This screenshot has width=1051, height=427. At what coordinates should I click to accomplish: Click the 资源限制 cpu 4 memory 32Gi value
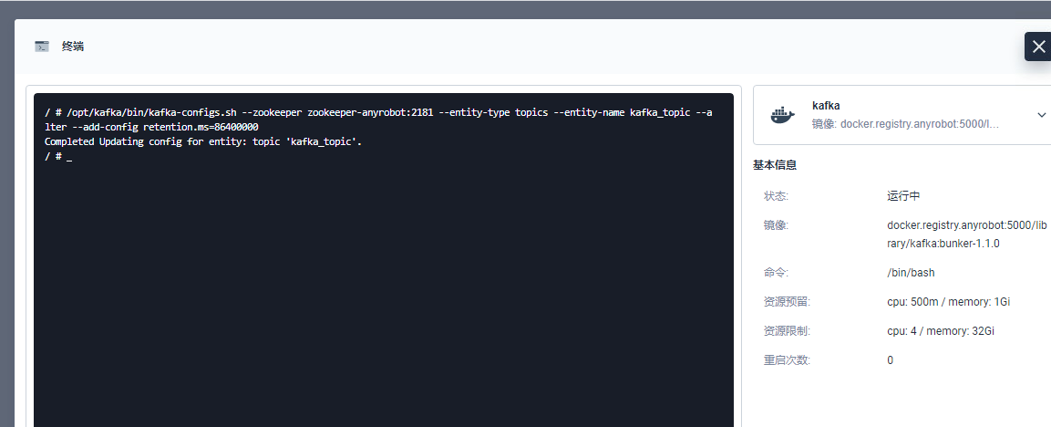941,331
